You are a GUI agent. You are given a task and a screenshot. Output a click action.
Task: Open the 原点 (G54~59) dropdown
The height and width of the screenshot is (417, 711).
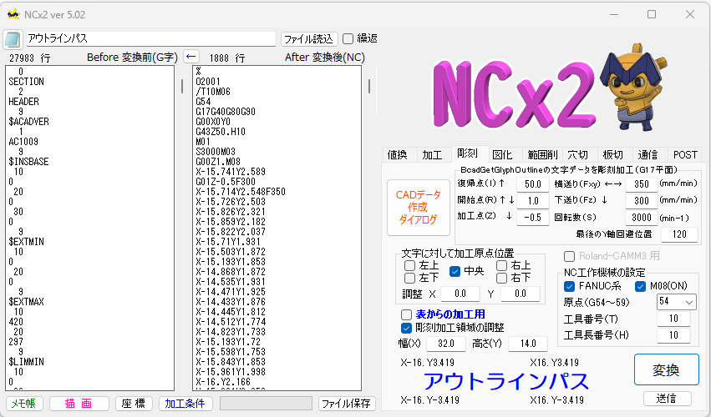click(676, 301)
